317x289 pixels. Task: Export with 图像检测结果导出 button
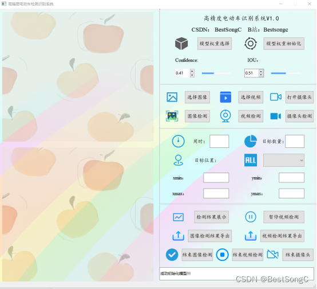210,236
